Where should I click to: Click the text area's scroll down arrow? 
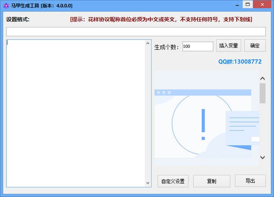point(148,182)
